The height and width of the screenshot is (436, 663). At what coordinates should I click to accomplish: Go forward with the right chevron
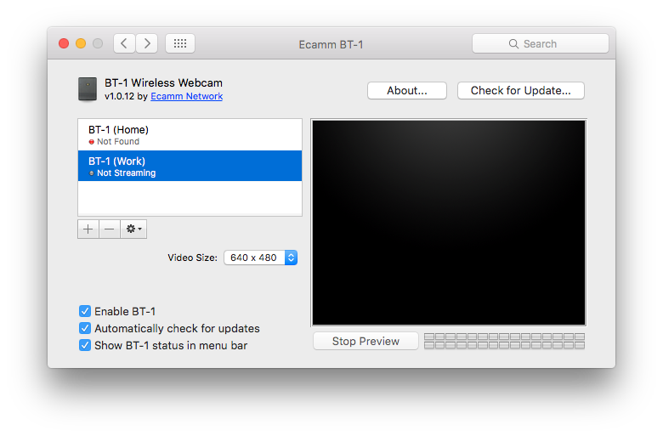click(147, 43)
